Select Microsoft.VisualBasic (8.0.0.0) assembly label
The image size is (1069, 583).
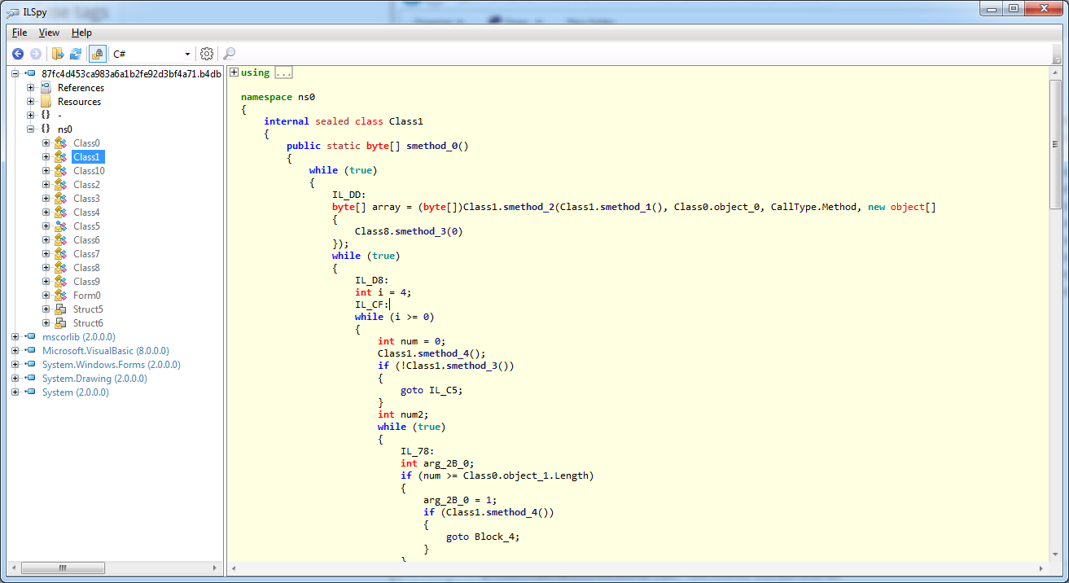106,351
